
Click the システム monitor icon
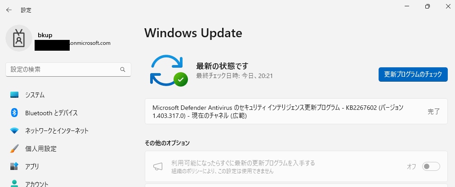14,95
